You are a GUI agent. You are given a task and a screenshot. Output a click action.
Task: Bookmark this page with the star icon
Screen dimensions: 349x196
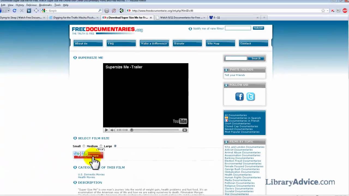tap(323, 11)
